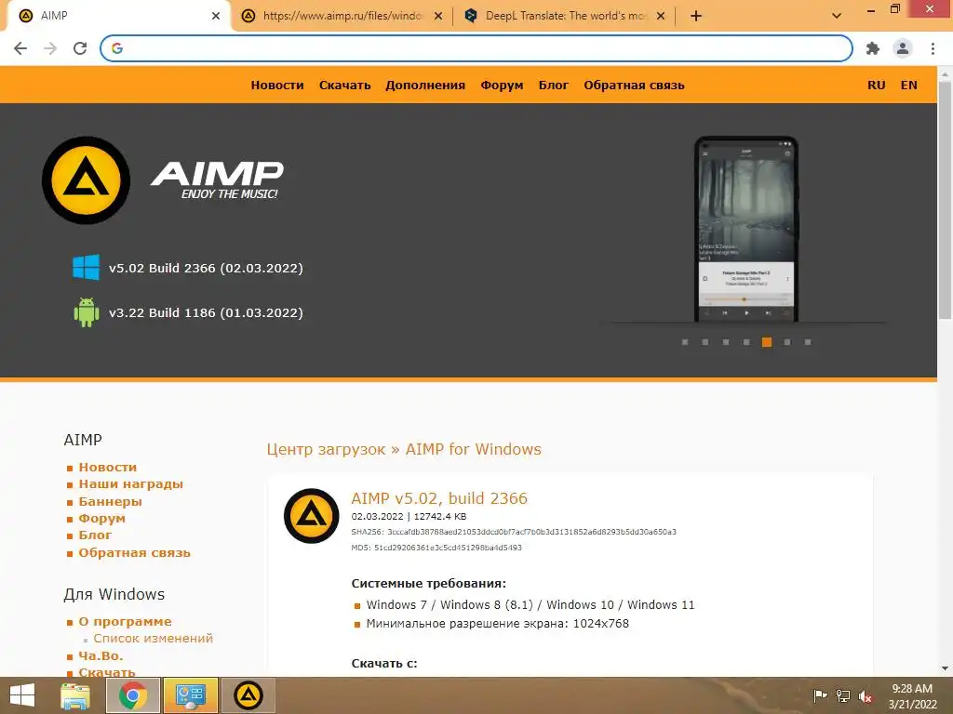
Task: Click AIMP icon next to v5.02 download entry
Action: (311, 515)
